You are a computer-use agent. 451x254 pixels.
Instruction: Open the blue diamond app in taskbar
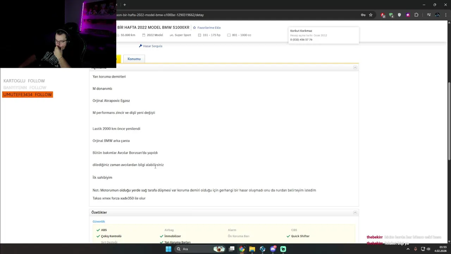[x=262, y=249]
